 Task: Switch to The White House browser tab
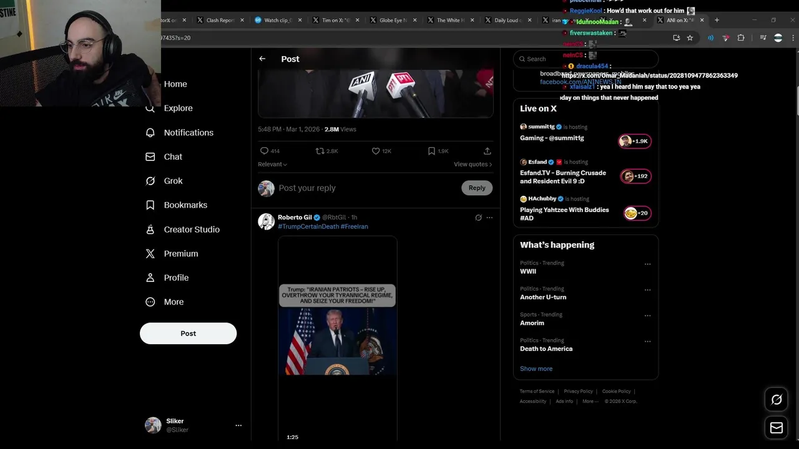(451, 20)
